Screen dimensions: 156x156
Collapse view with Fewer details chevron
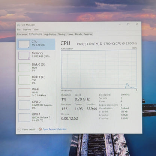[x=19, y=129]
